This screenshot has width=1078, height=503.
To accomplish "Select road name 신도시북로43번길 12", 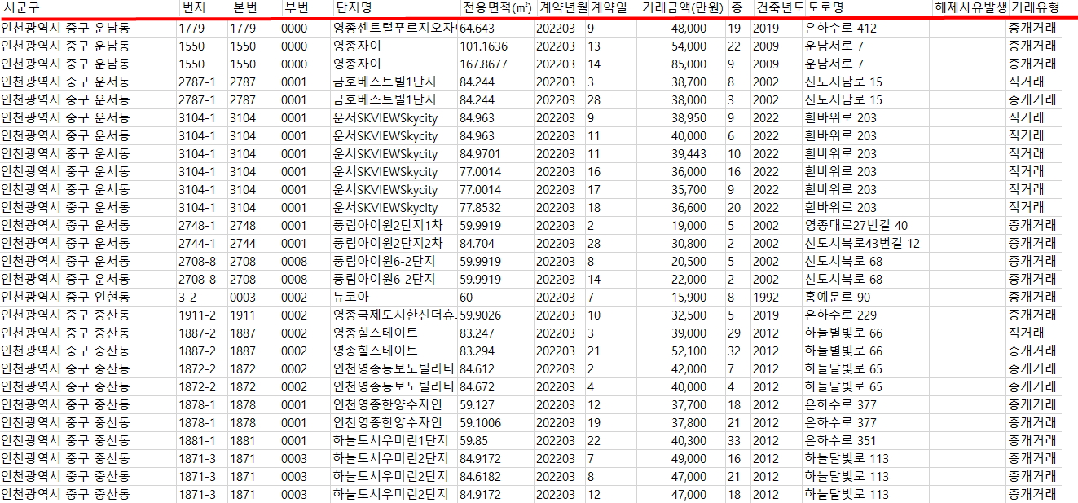I will (862, 244).
